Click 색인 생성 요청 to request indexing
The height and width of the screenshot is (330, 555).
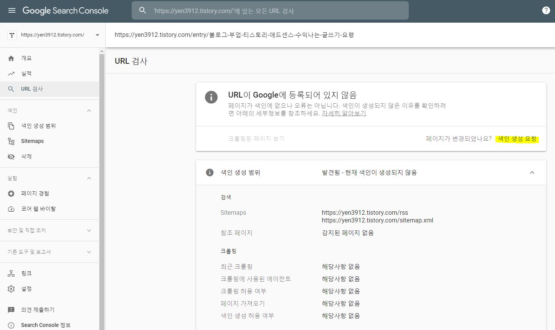[517, 139]
